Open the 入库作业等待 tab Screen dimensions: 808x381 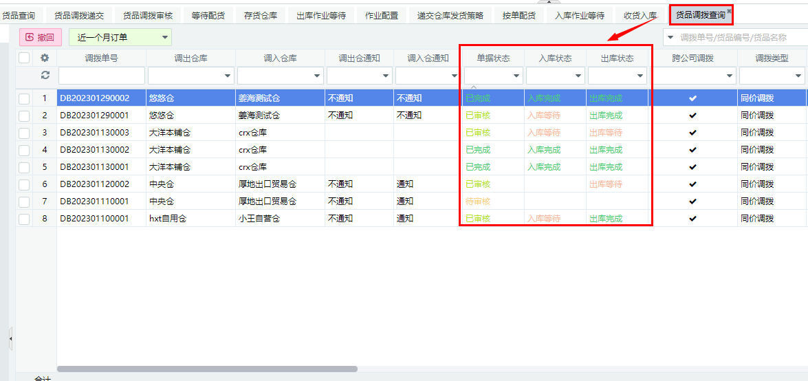[x=580, y=15]
